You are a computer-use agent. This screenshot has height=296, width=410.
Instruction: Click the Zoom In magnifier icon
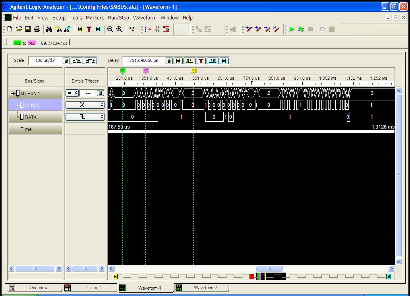click(119, 29)
